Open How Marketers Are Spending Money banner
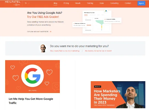This screenshot has width=149, height=110. point(118,95)
